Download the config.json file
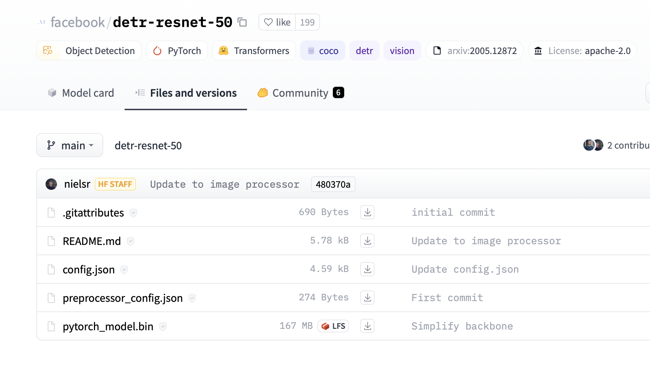Viewport: 650px width, 369px height. [x=367, y=269]
